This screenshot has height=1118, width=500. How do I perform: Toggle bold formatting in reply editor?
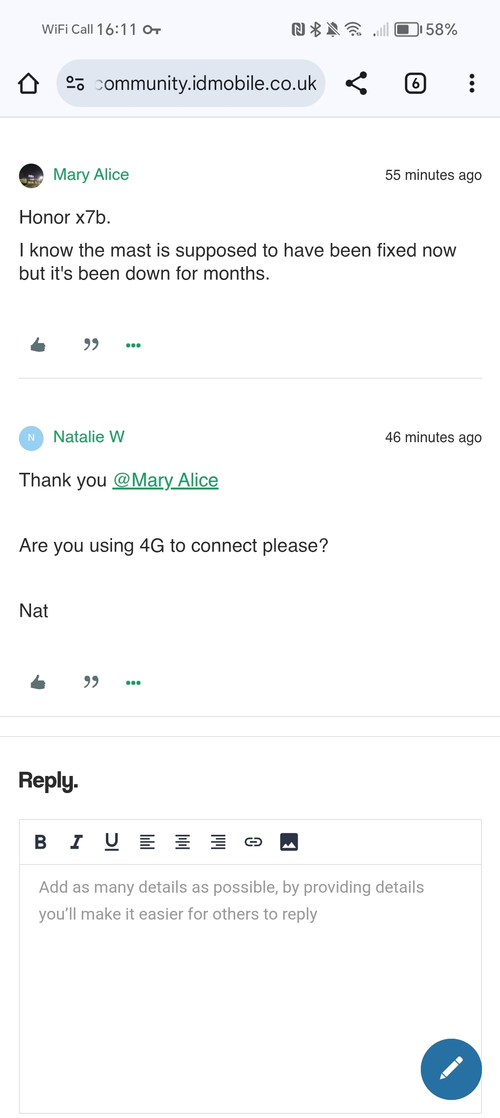coord(41,842)
